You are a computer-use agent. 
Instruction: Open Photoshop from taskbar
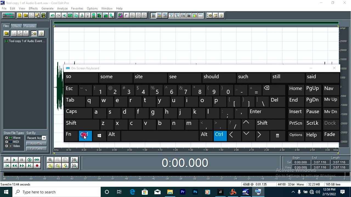(195, 192)
